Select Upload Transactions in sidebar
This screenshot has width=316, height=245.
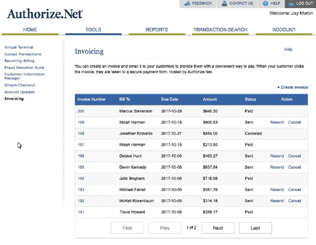click(23, 54)
